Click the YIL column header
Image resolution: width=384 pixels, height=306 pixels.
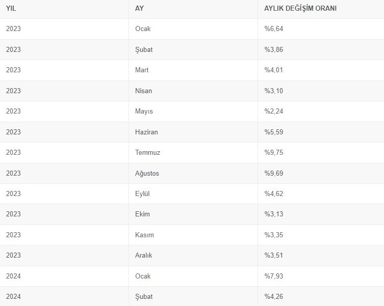[12, 8]
